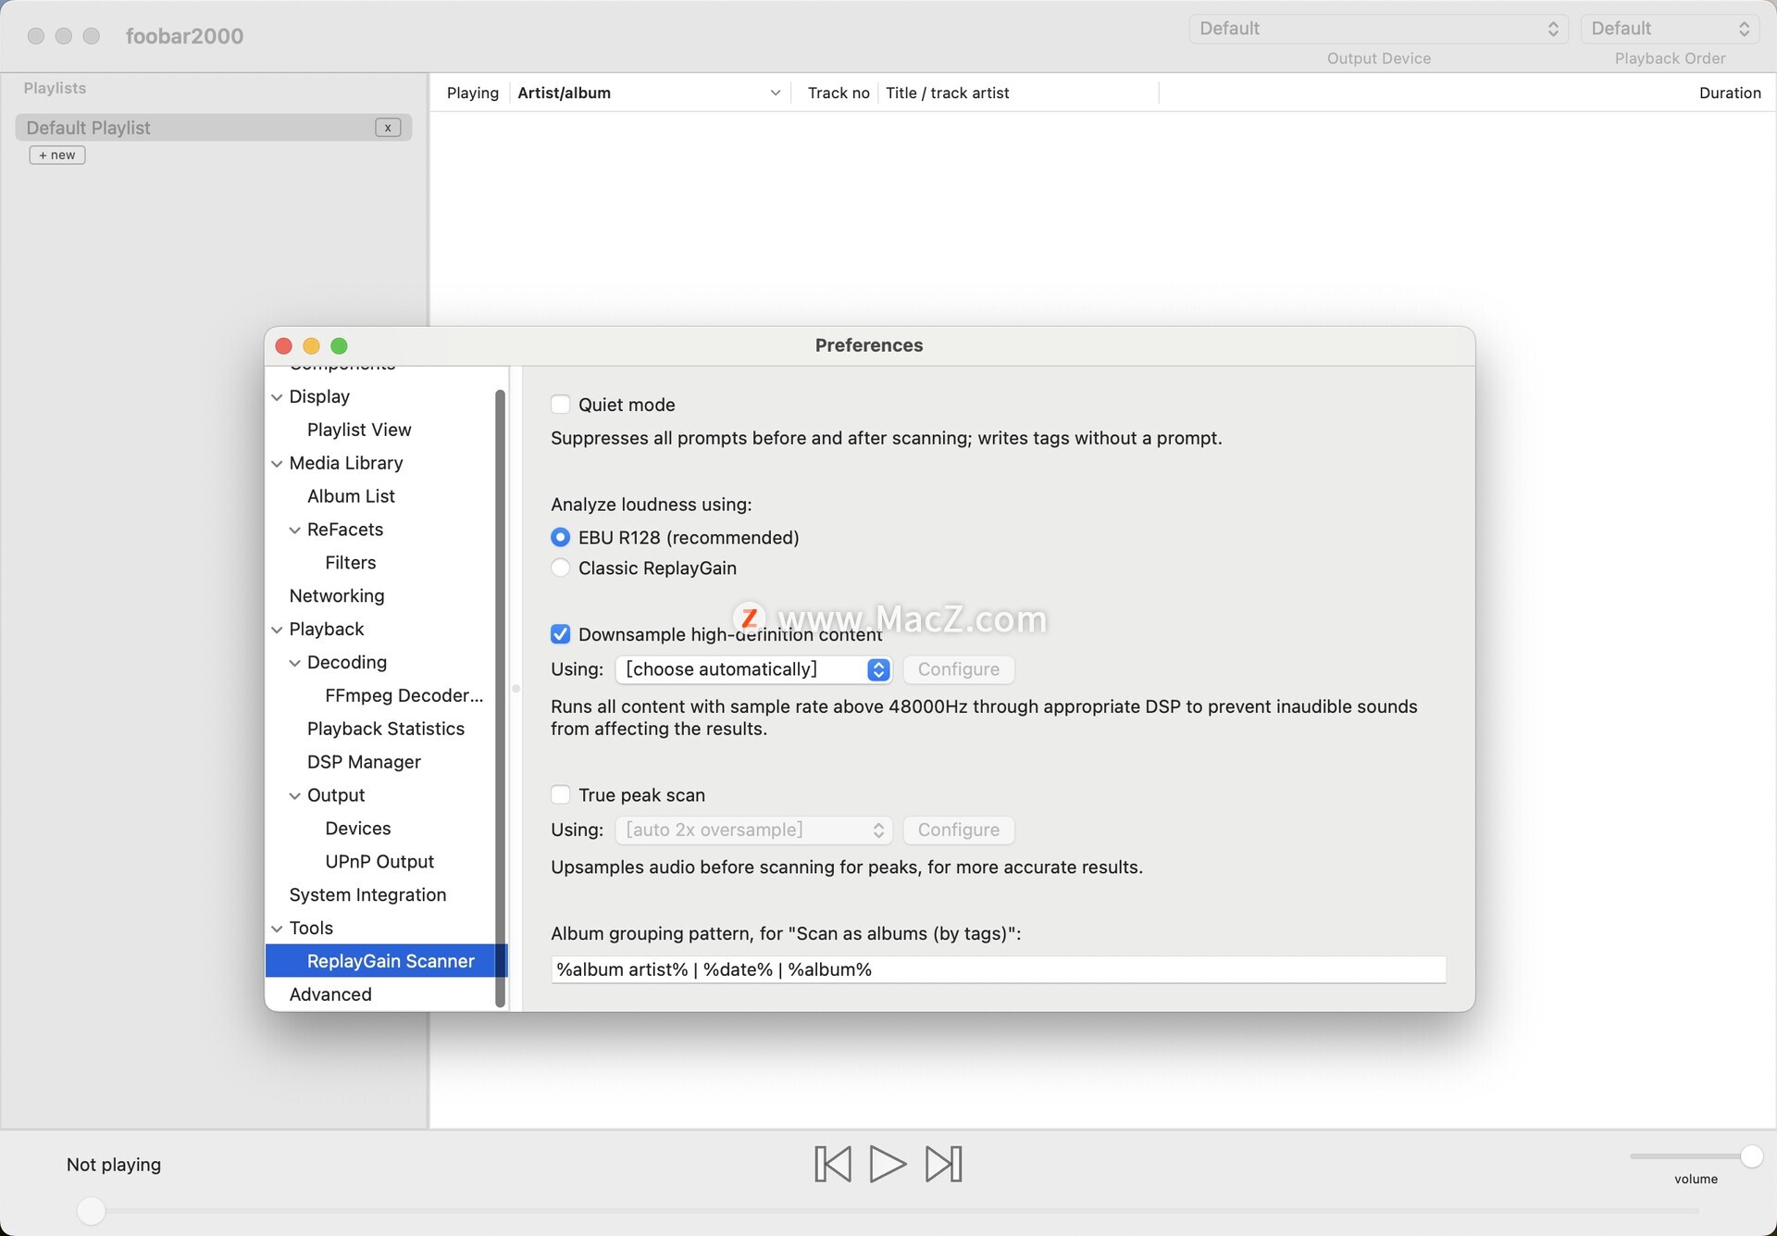Select Devices under Output
This screenshot has height=1236, width=1777.
357,829
